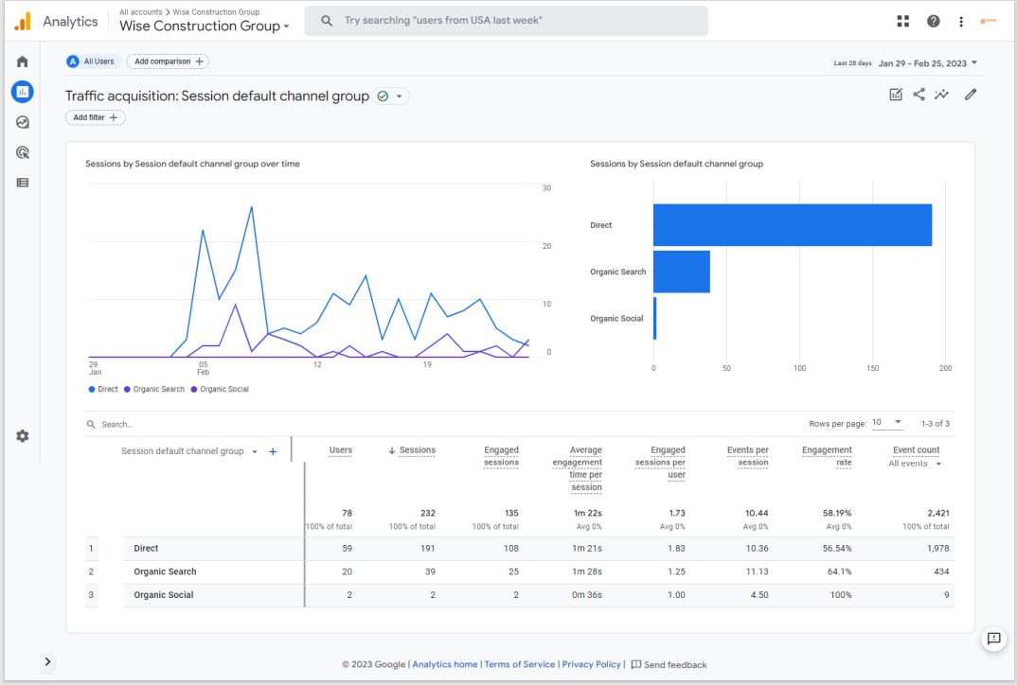Click the Share this report icon
1017x685 pixels.
[919, 95]
